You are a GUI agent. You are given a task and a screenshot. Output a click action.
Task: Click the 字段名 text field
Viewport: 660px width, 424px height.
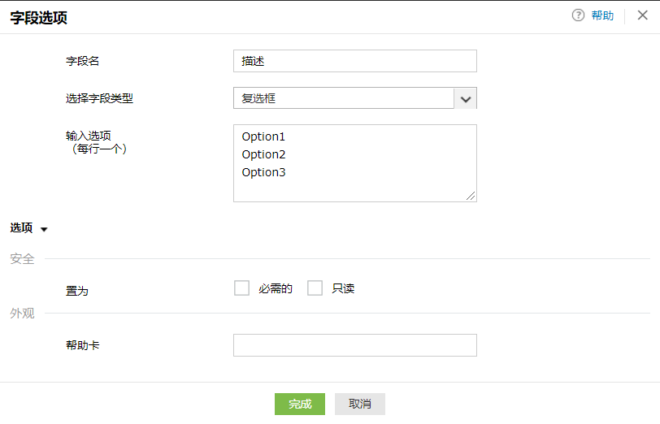coord(354,61)
